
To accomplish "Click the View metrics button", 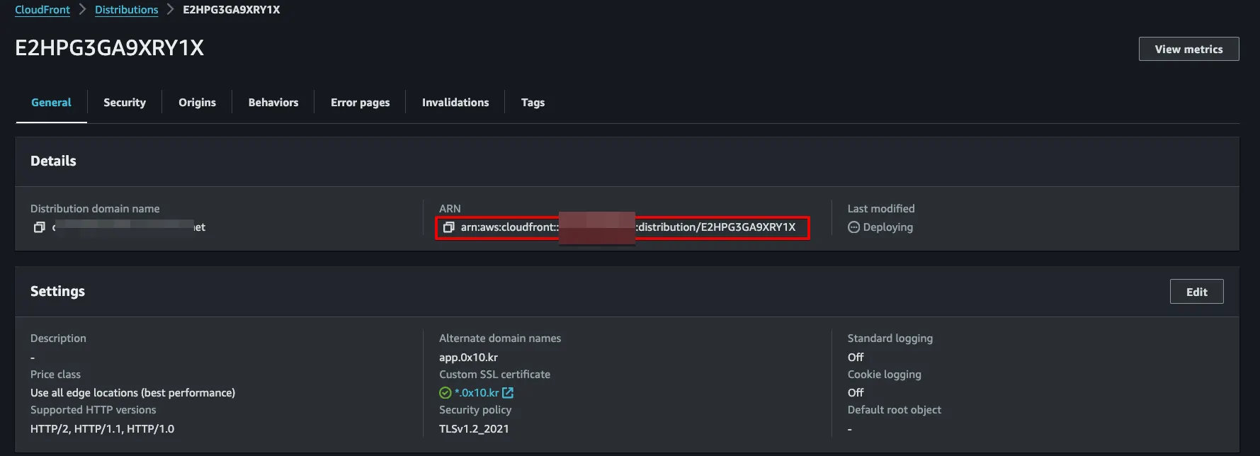I will 1188,49.
